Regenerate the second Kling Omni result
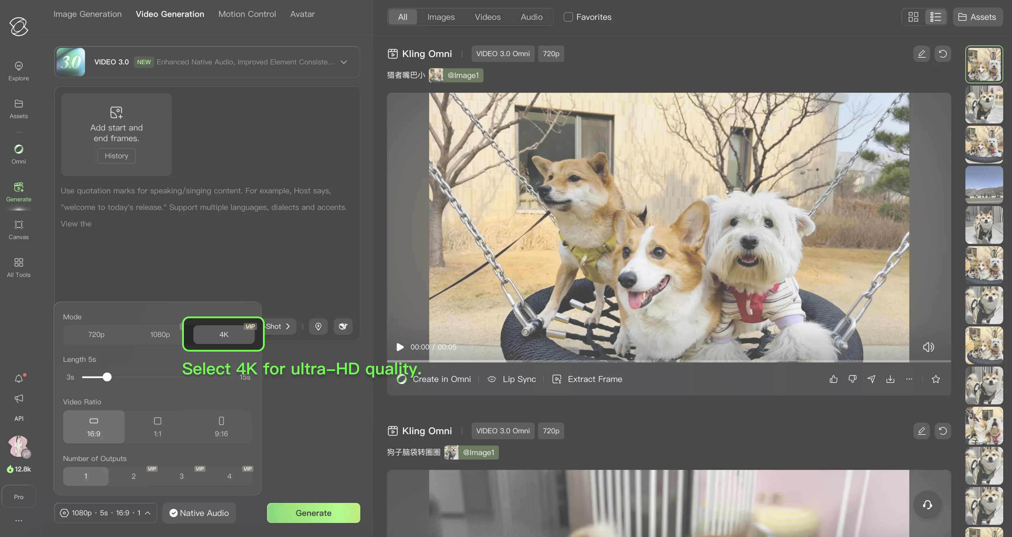 point(943,431)
